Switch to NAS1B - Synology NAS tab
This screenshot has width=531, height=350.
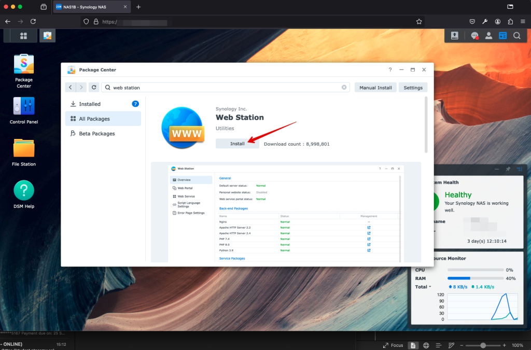pyautogui.click(x=91, y=7)
